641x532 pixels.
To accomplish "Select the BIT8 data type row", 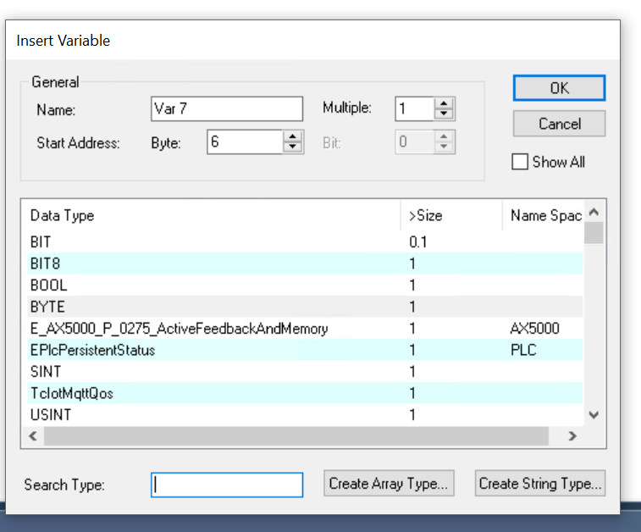I will 305,263.
